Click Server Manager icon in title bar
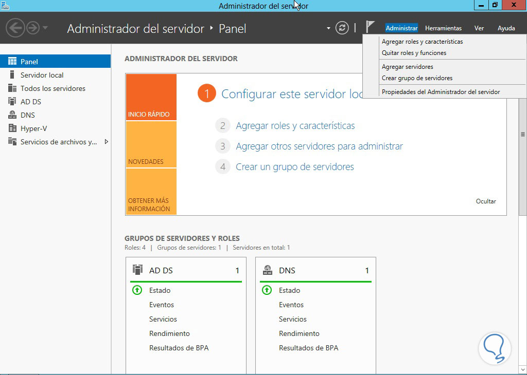Image resolution: width=527 pixels, height=375 pixels. (x=5, y=5)
